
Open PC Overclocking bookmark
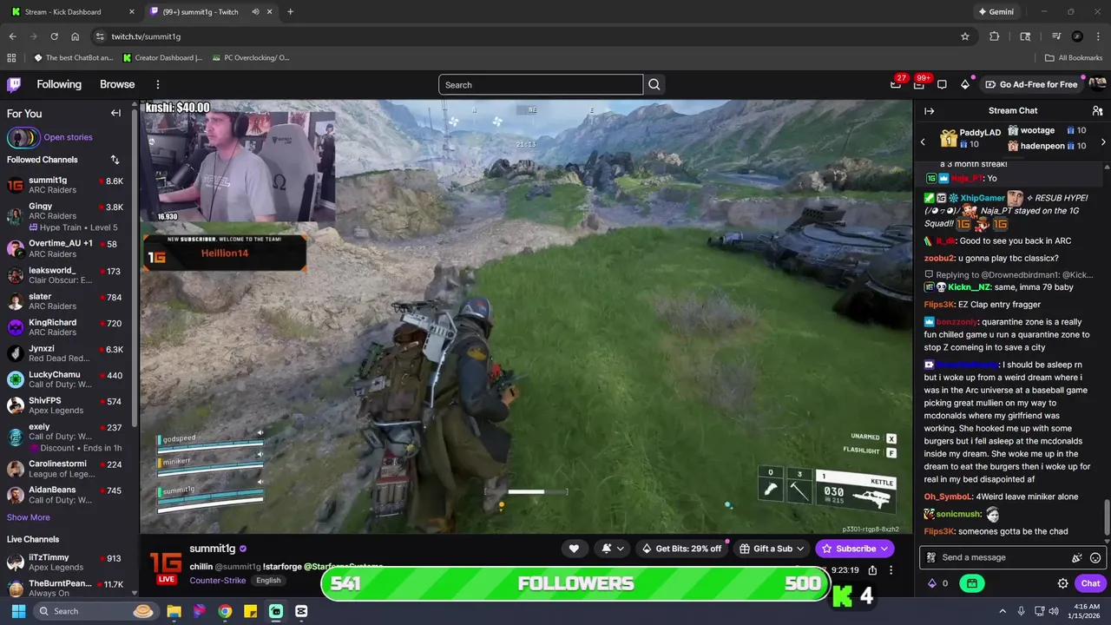tap(249, 58)
